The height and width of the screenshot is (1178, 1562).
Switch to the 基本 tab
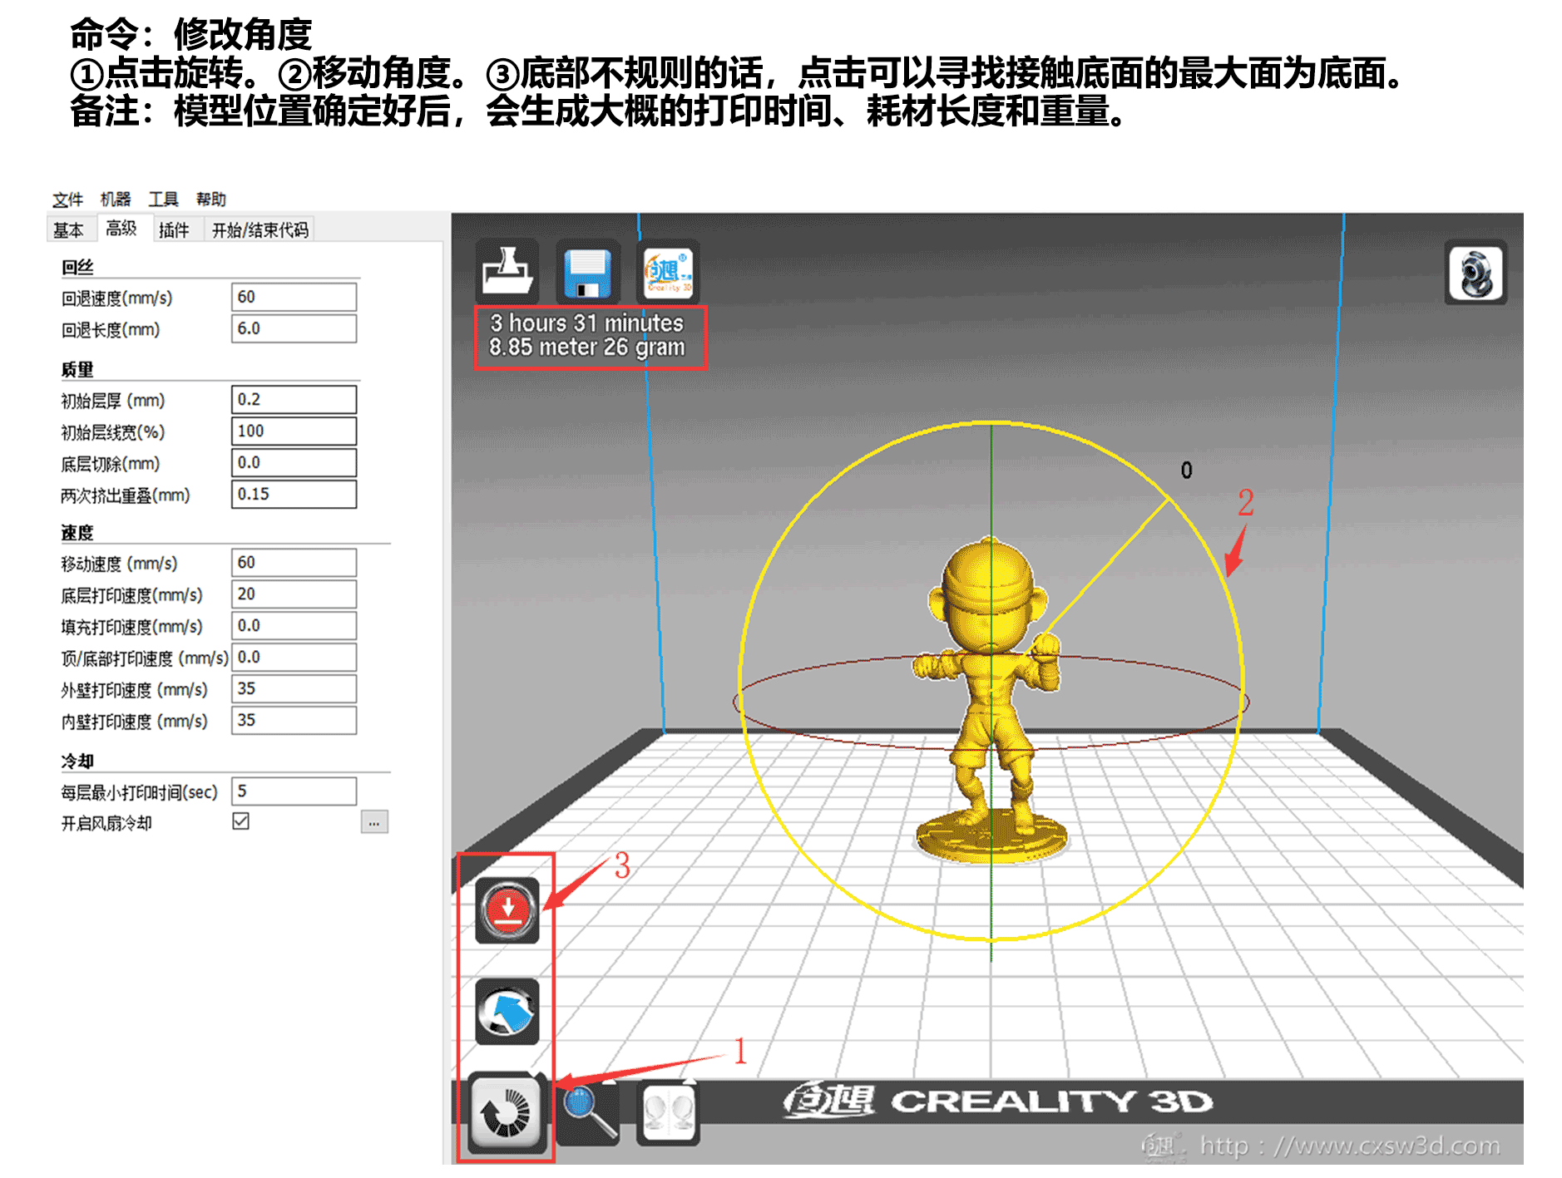pos(68,230)
